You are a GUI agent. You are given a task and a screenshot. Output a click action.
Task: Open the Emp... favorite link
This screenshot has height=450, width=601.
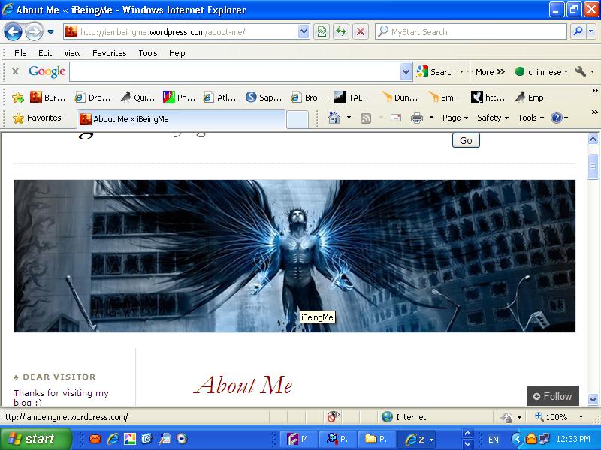pos(533,97)
